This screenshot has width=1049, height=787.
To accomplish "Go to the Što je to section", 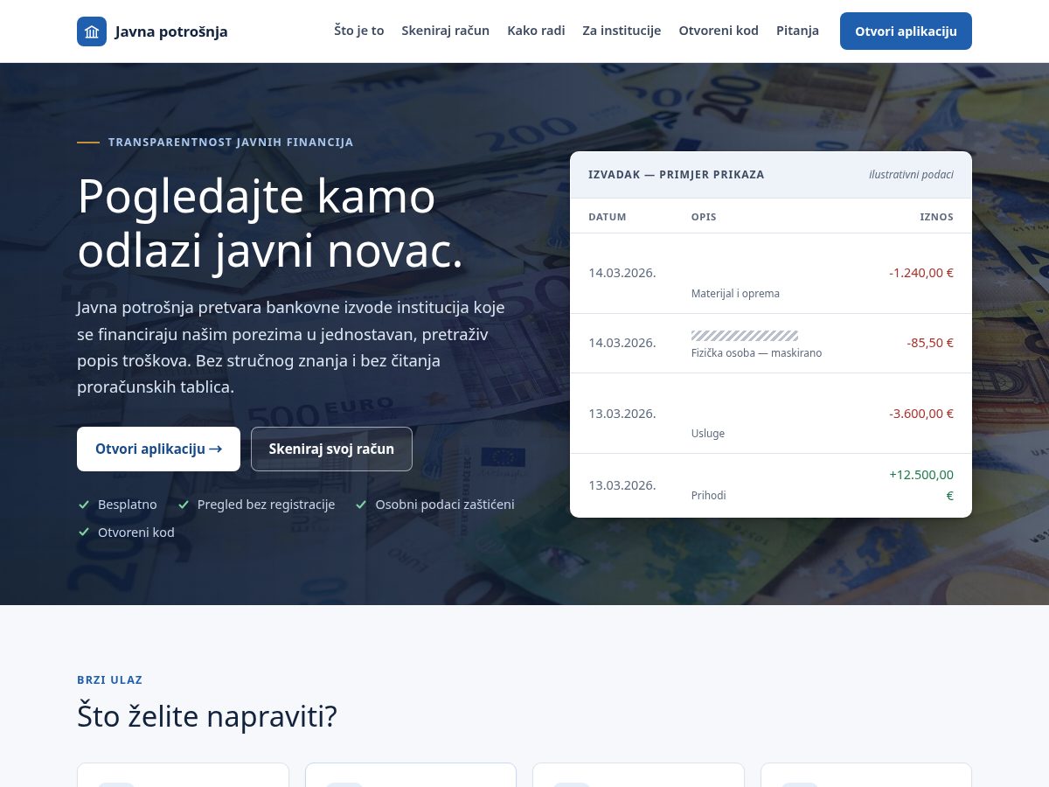I will coord(359,31).
